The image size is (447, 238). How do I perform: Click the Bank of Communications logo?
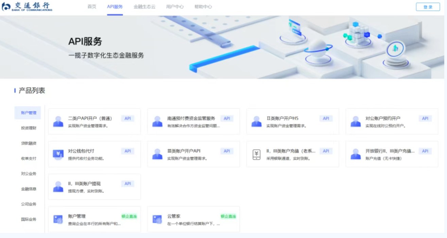click(x=27, y=7)
